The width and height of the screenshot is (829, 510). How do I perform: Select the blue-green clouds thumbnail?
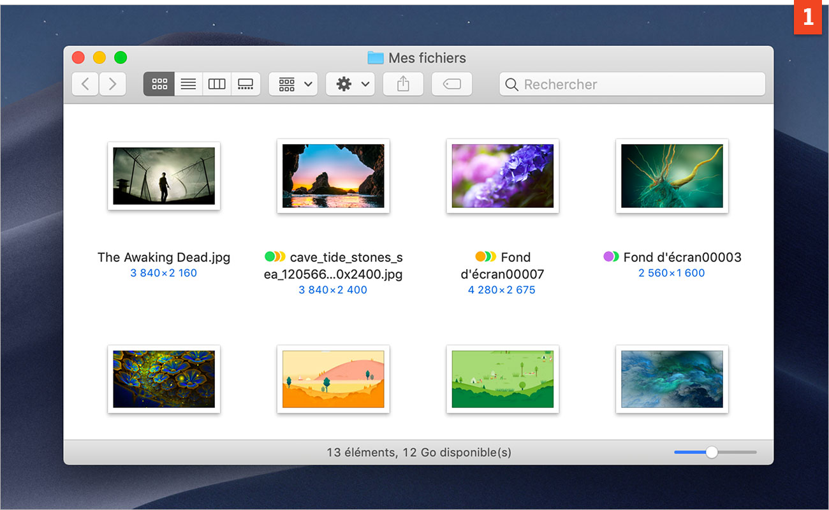point(672,379)
